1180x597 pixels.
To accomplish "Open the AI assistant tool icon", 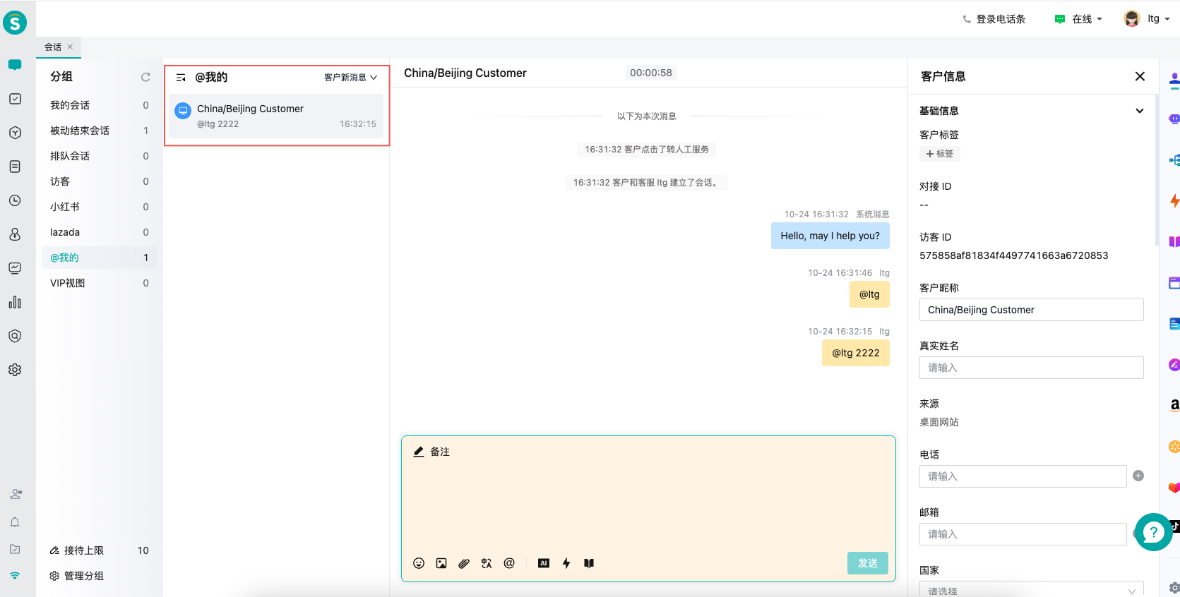I will [544, 563].
